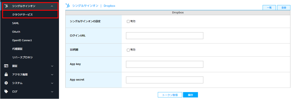
Task: Open the OAuth menu item
Action: click(16, 32)
